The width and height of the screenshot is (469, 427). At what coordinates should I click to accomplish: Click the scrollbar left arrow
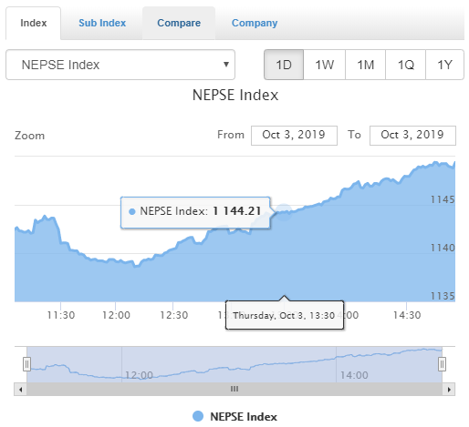click(x=20, y=390)
